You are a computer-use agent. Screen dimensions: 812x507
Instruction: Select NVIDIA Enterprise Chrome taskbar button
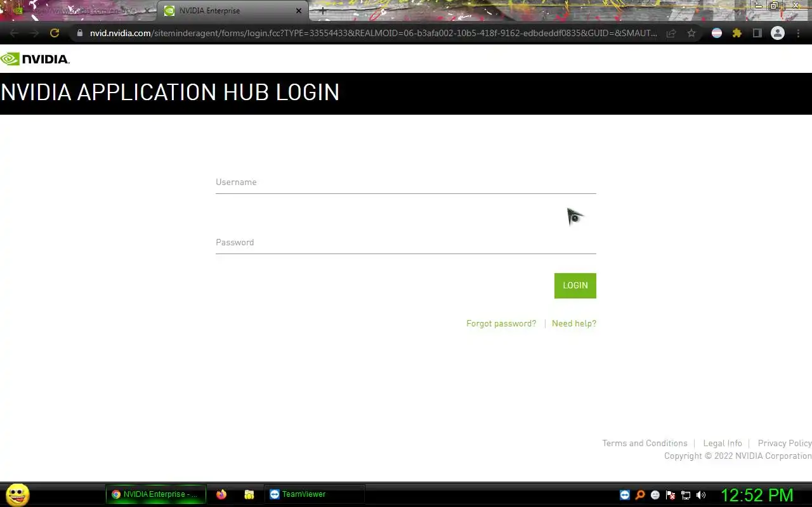point(156,494)
